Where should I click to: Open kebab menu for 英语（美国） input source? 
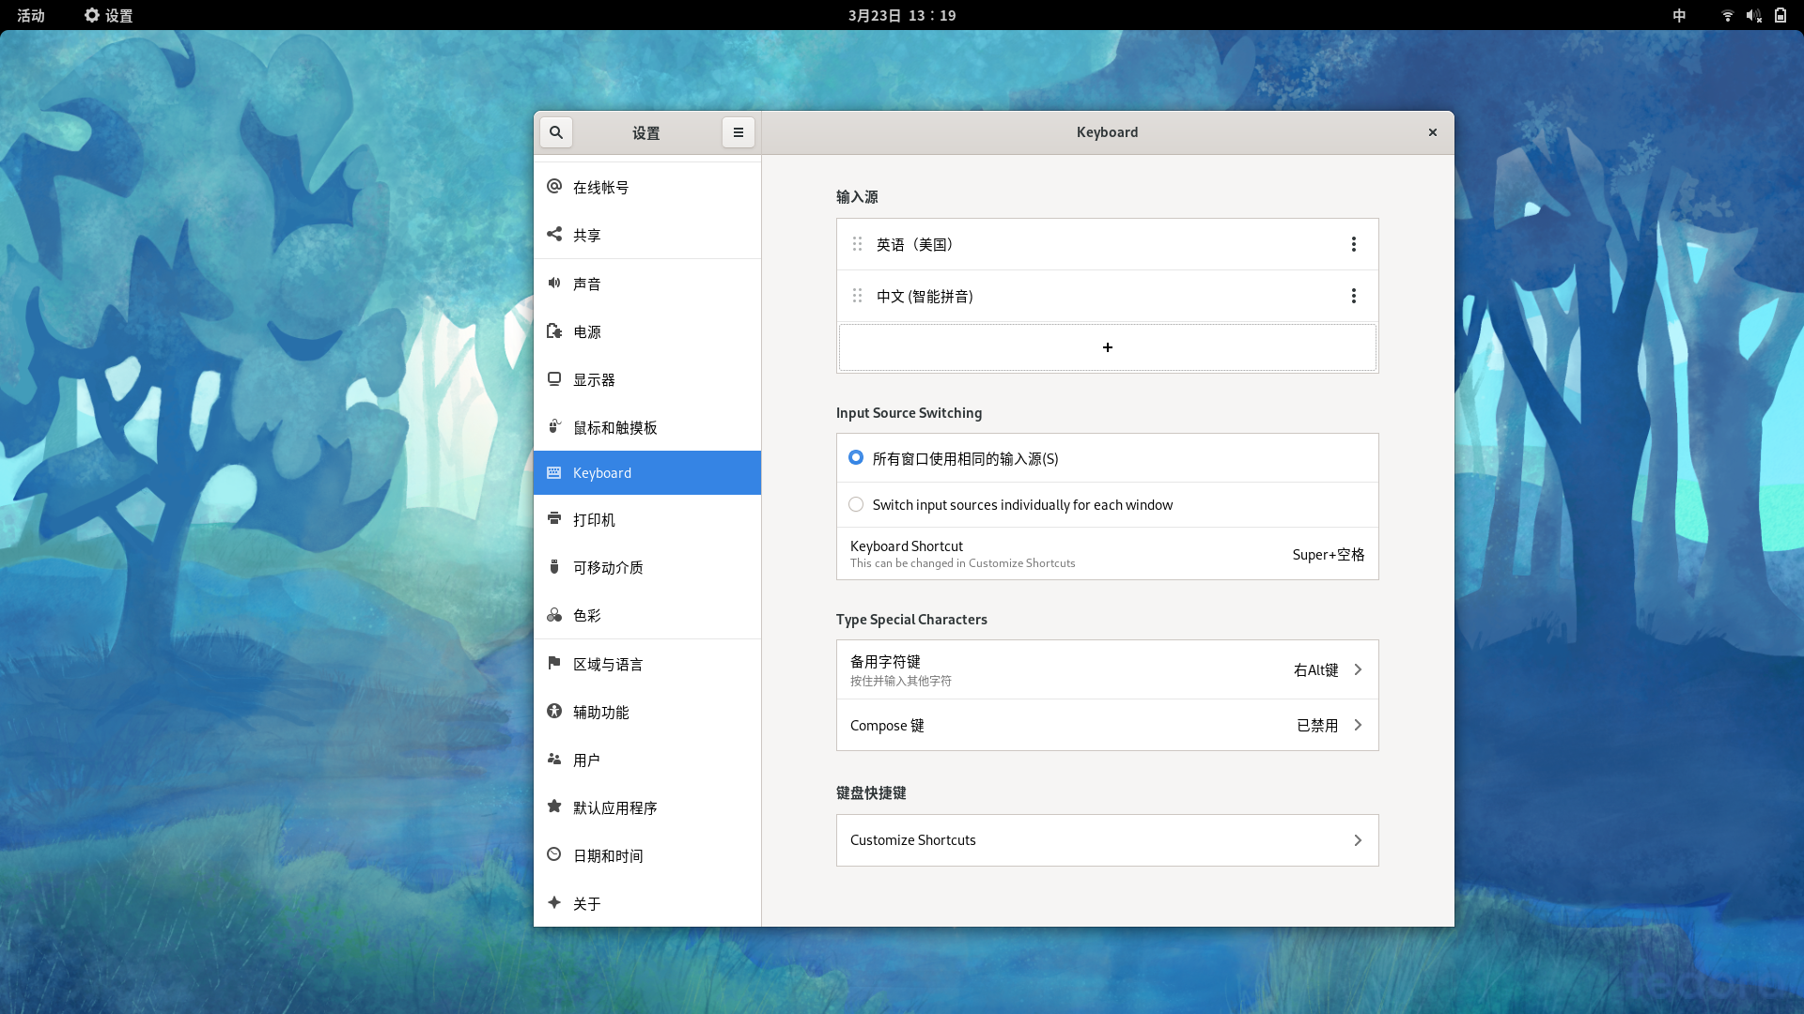1353,244
